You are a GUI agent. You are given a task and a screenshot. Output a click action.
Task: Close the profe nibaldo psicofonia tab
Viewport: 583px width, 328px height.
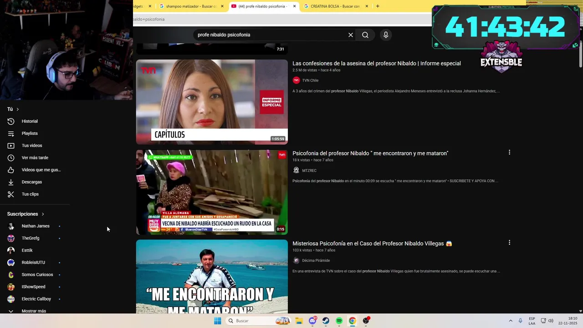pyautogui.click(x=295, y=6)
